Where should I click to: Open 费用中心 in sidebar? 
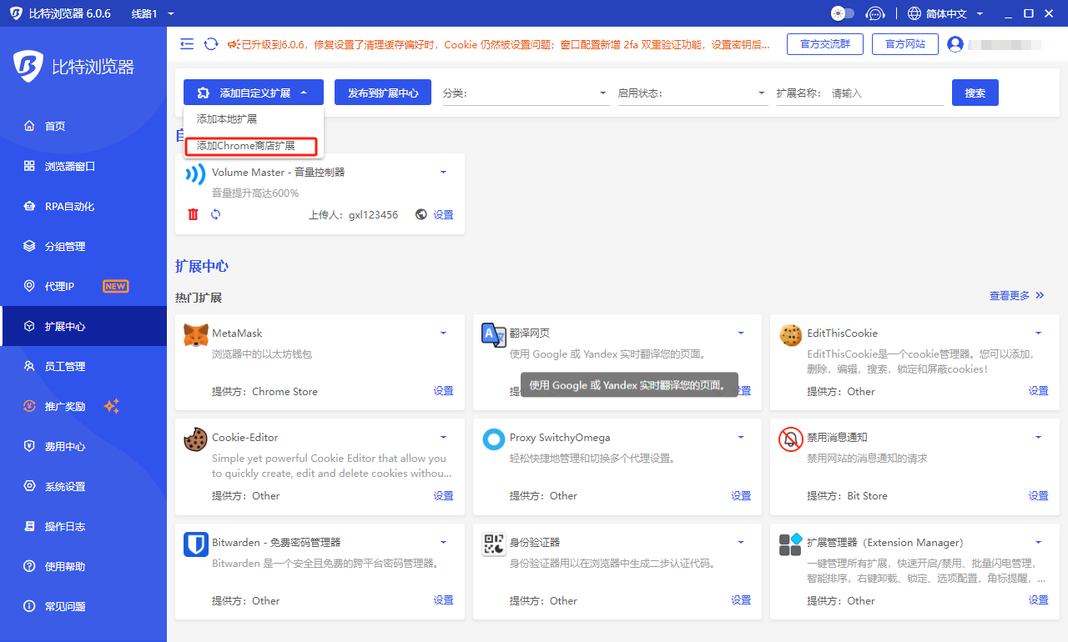click(x=83, y=446)
